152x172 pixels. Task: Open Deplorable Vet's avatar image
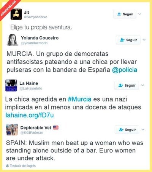point(12,130)
